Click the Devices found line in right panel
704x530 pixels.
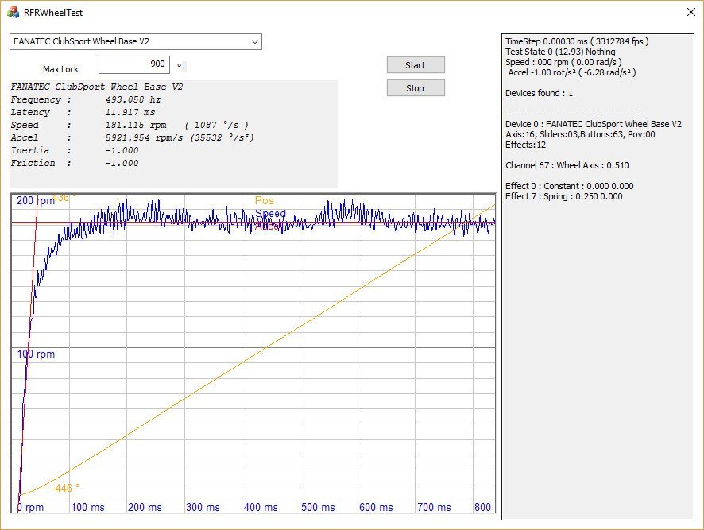click(540, 93)
